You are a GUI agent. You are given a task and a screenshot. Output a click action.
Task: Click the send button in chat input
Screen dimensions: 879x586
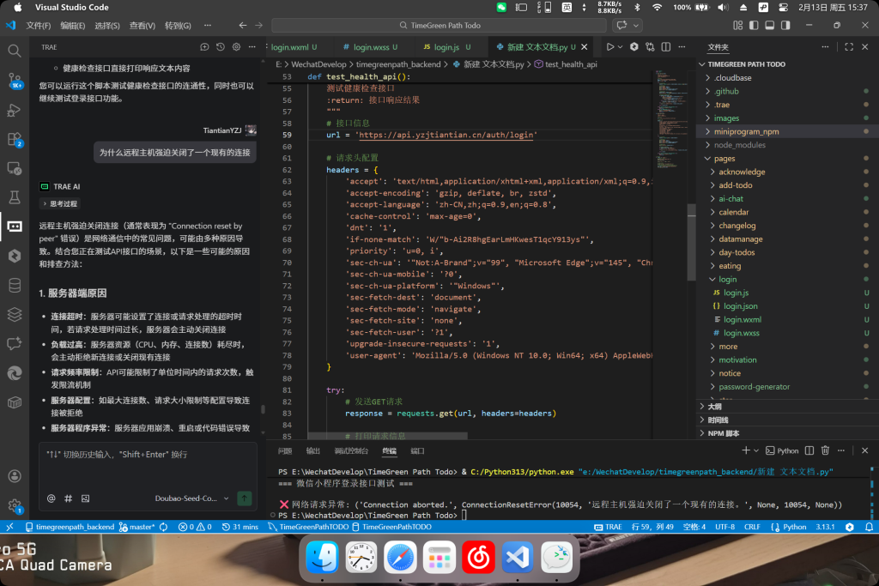245,498
